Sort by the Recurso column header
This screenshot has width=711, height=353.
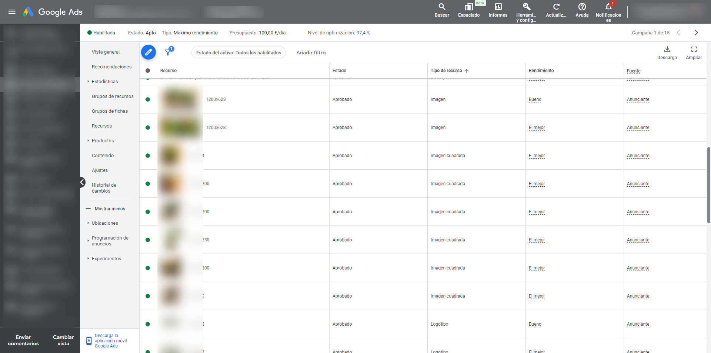tap(168, 71)
